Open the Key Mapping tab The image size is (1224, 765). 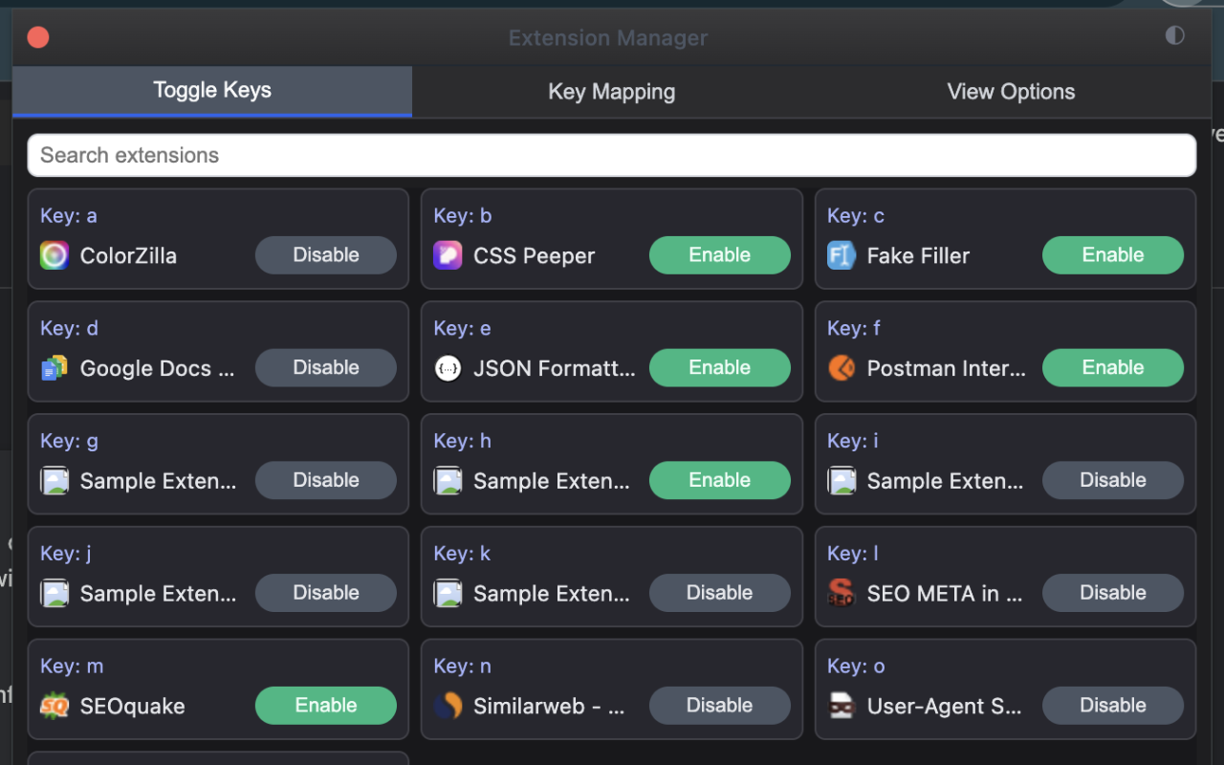[x=612, y=92]
